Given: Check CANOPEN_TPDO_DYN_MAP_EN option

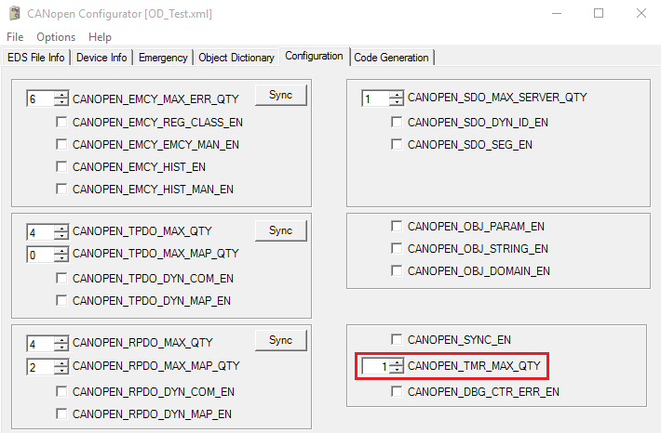Looking at the screenshot, I should pyautogui.click(x=61, y=300).
